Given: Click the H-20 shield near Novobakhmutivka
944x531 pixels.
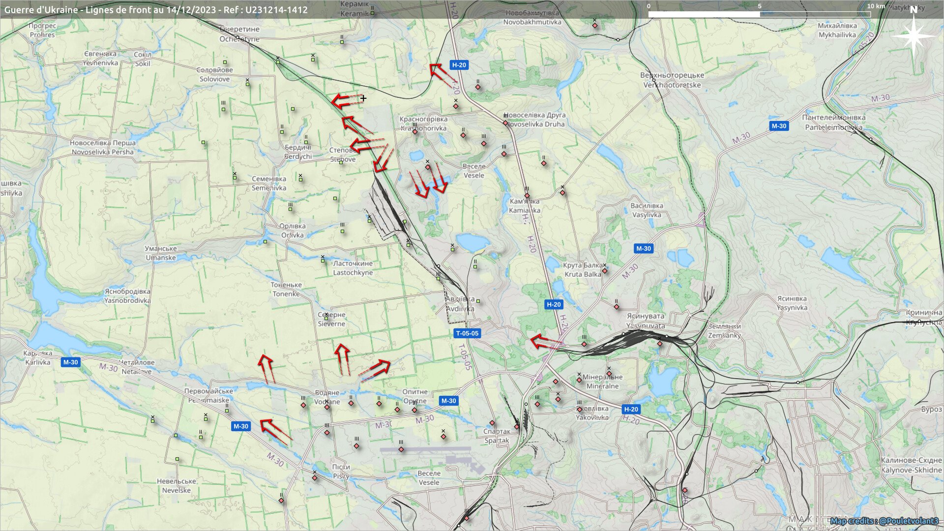Looking at the screenshot, I should pos(459,65).
